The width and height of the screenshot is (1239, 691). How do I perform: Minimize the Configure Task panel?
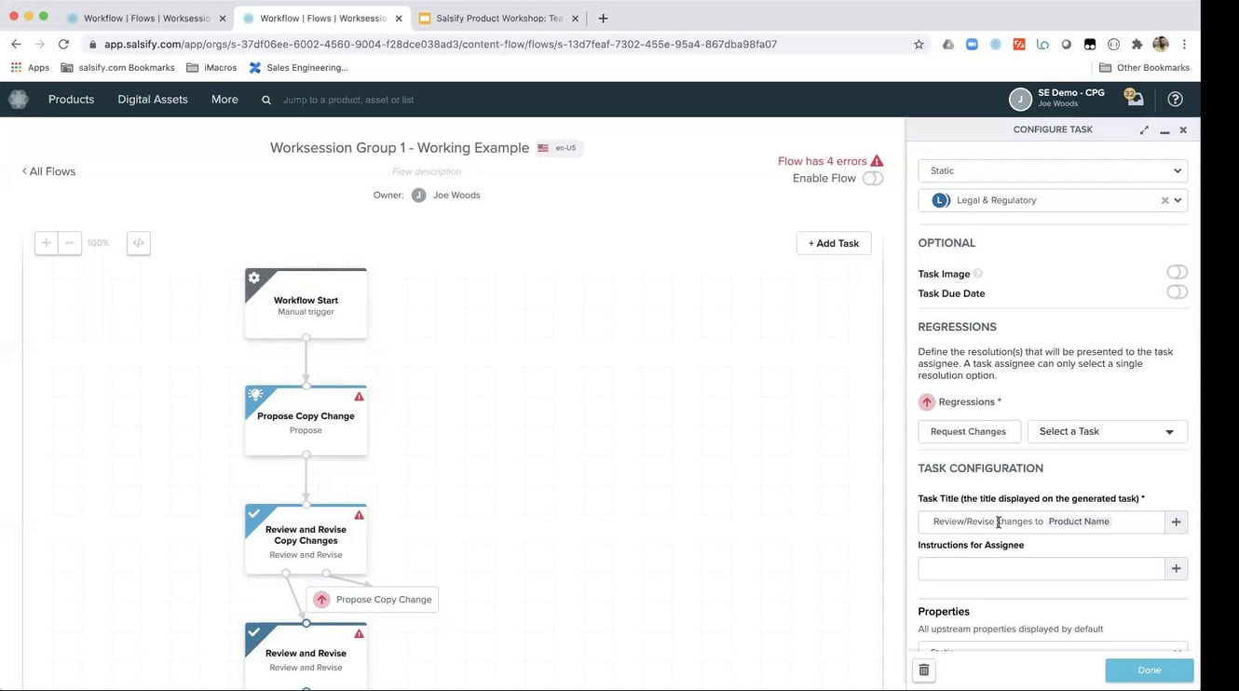pos(1164,131)
